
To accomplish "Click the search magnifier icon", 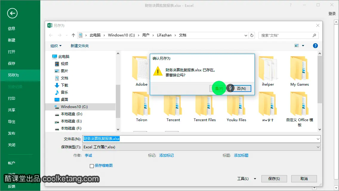I will 314,35.
